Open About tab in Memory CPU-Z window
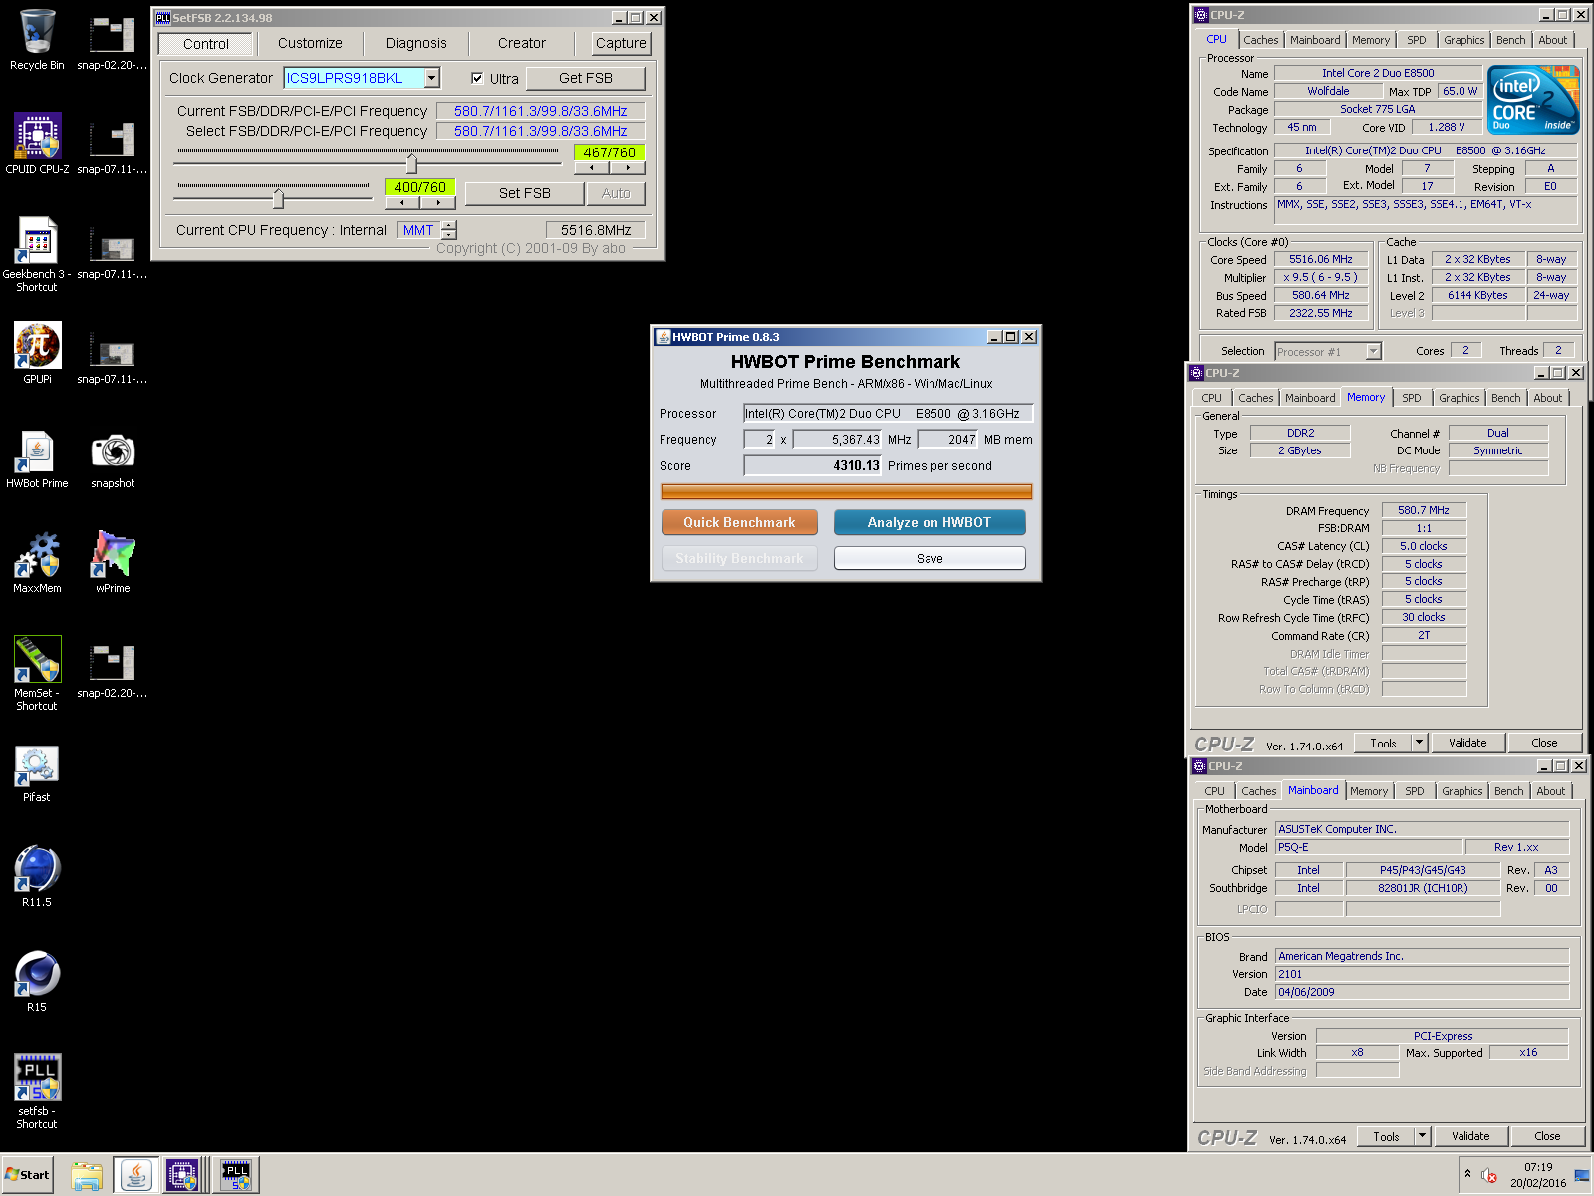The image size is (1594, 1196). tap(1548, 398)
